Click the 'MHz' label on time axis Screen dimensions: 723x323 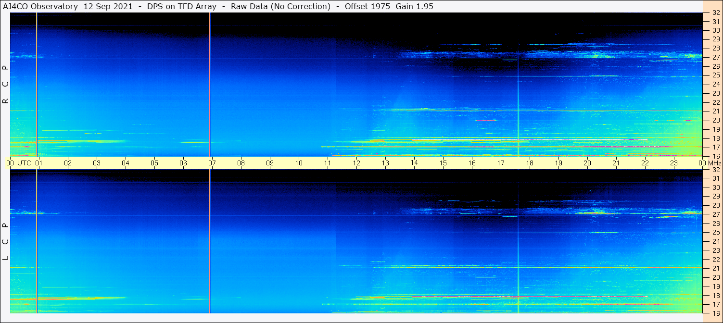pos(714,163)
